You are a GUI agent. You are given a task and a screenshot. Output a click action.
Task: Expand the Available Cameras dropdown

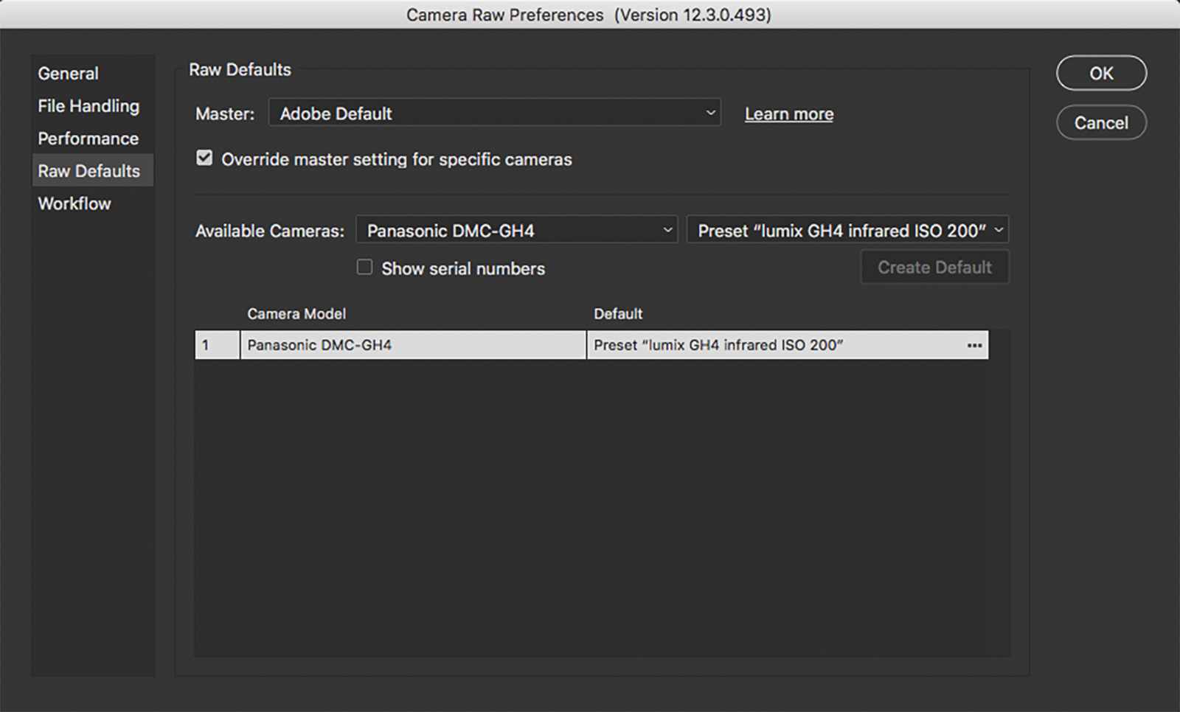516,230
